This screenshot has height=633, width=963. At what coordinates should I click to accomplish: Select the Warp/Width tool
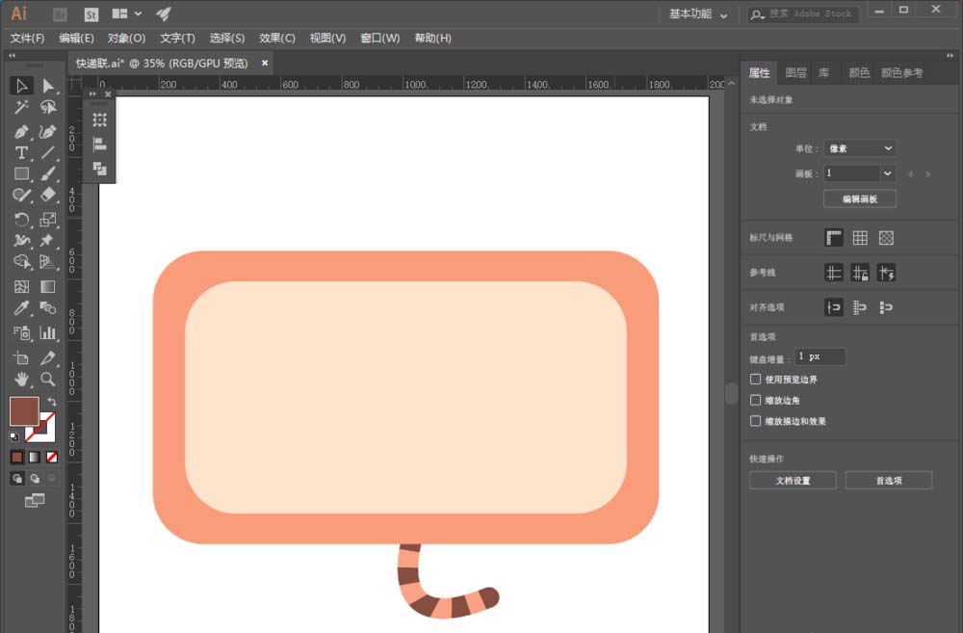[21, 240]
